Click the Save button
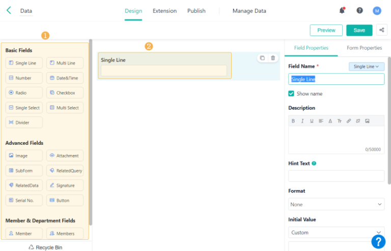 click(x=359, y=30)
